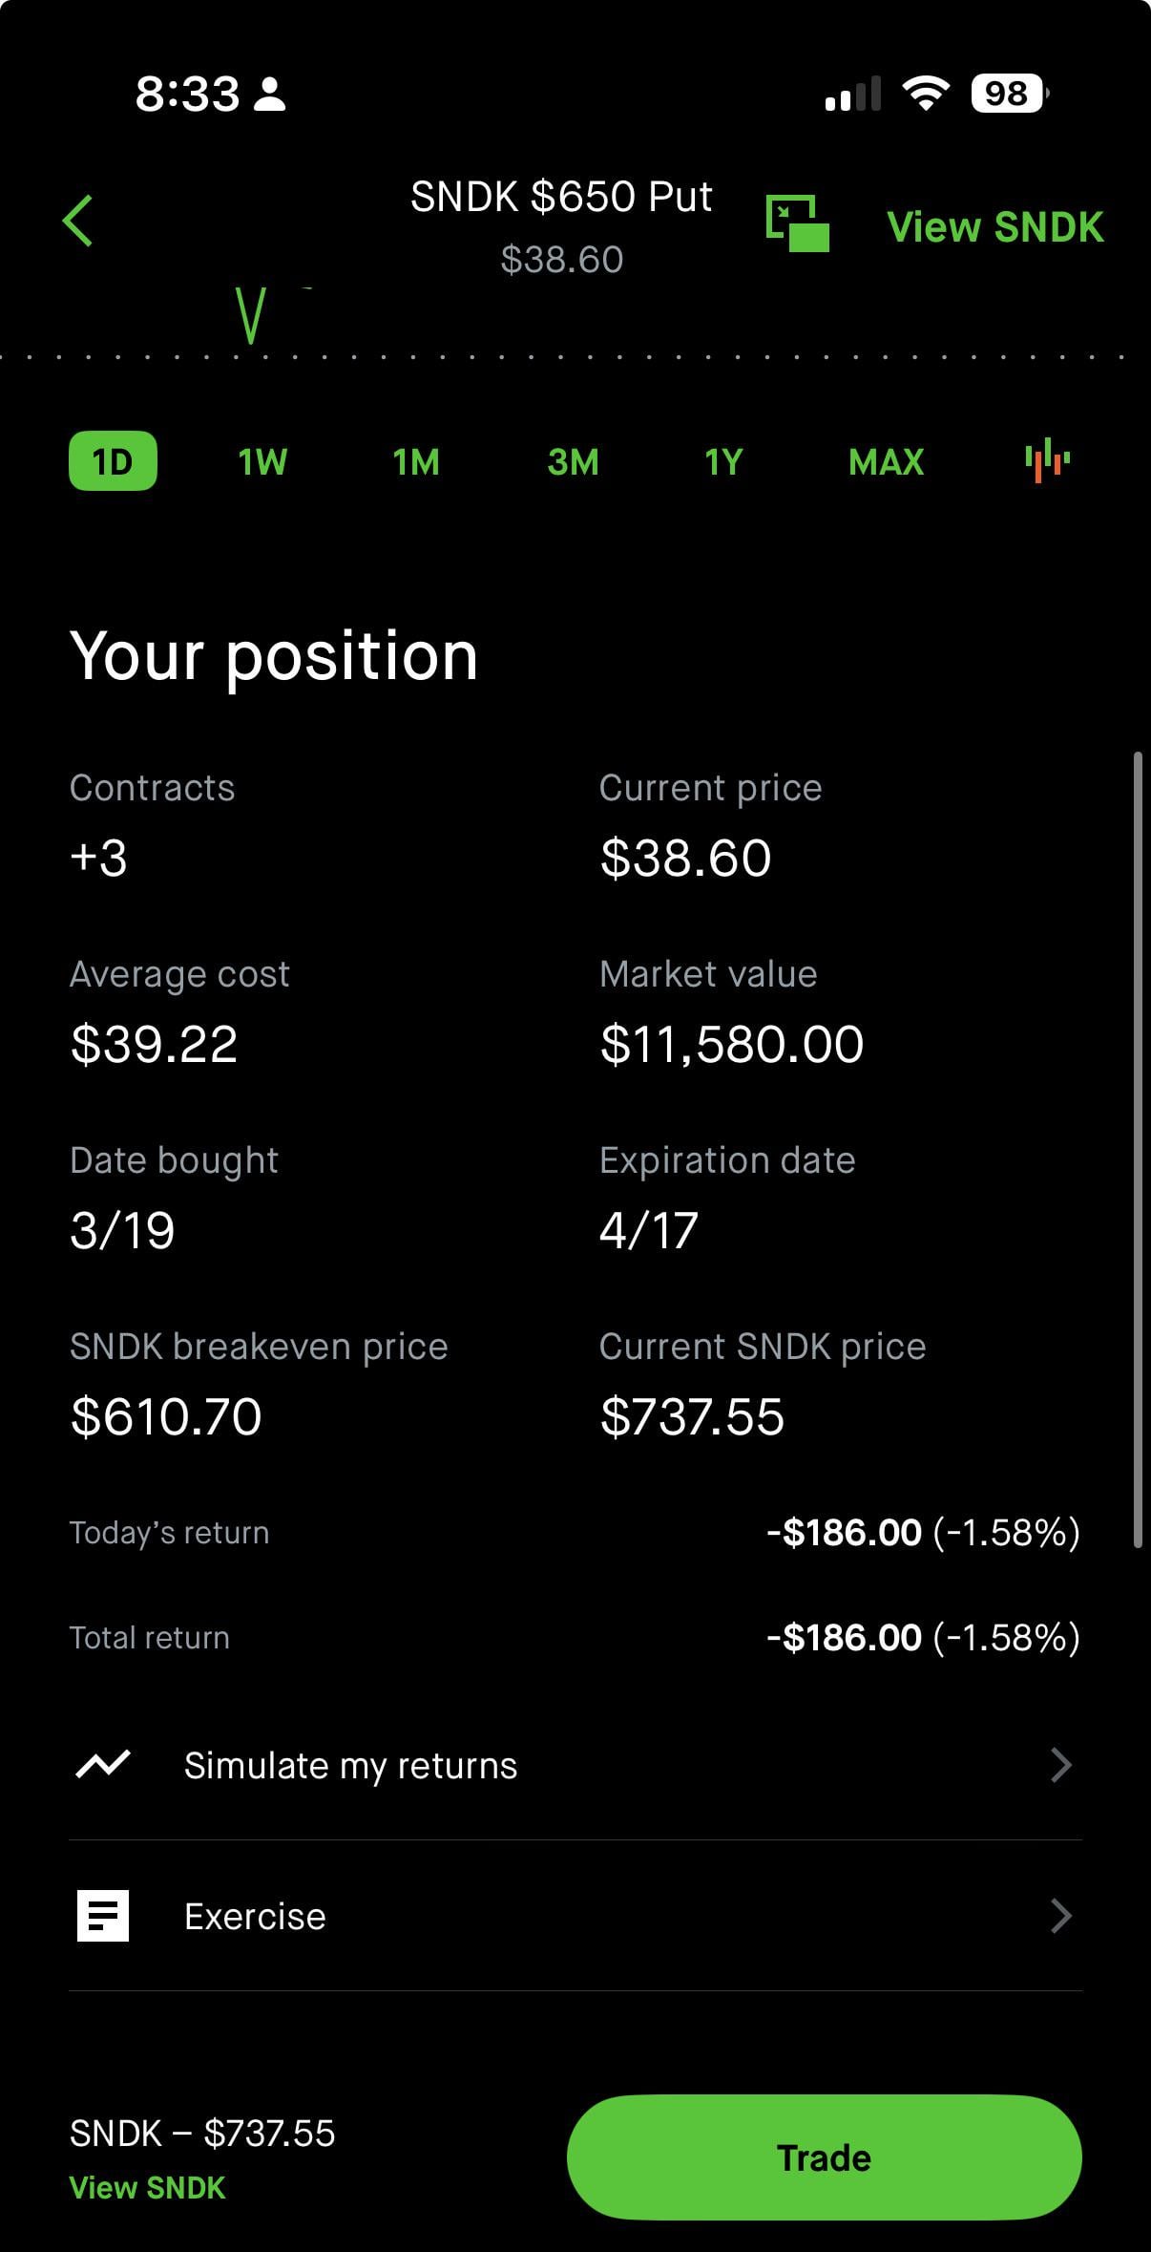Switch chart to 1Y range

click(723, 462)
